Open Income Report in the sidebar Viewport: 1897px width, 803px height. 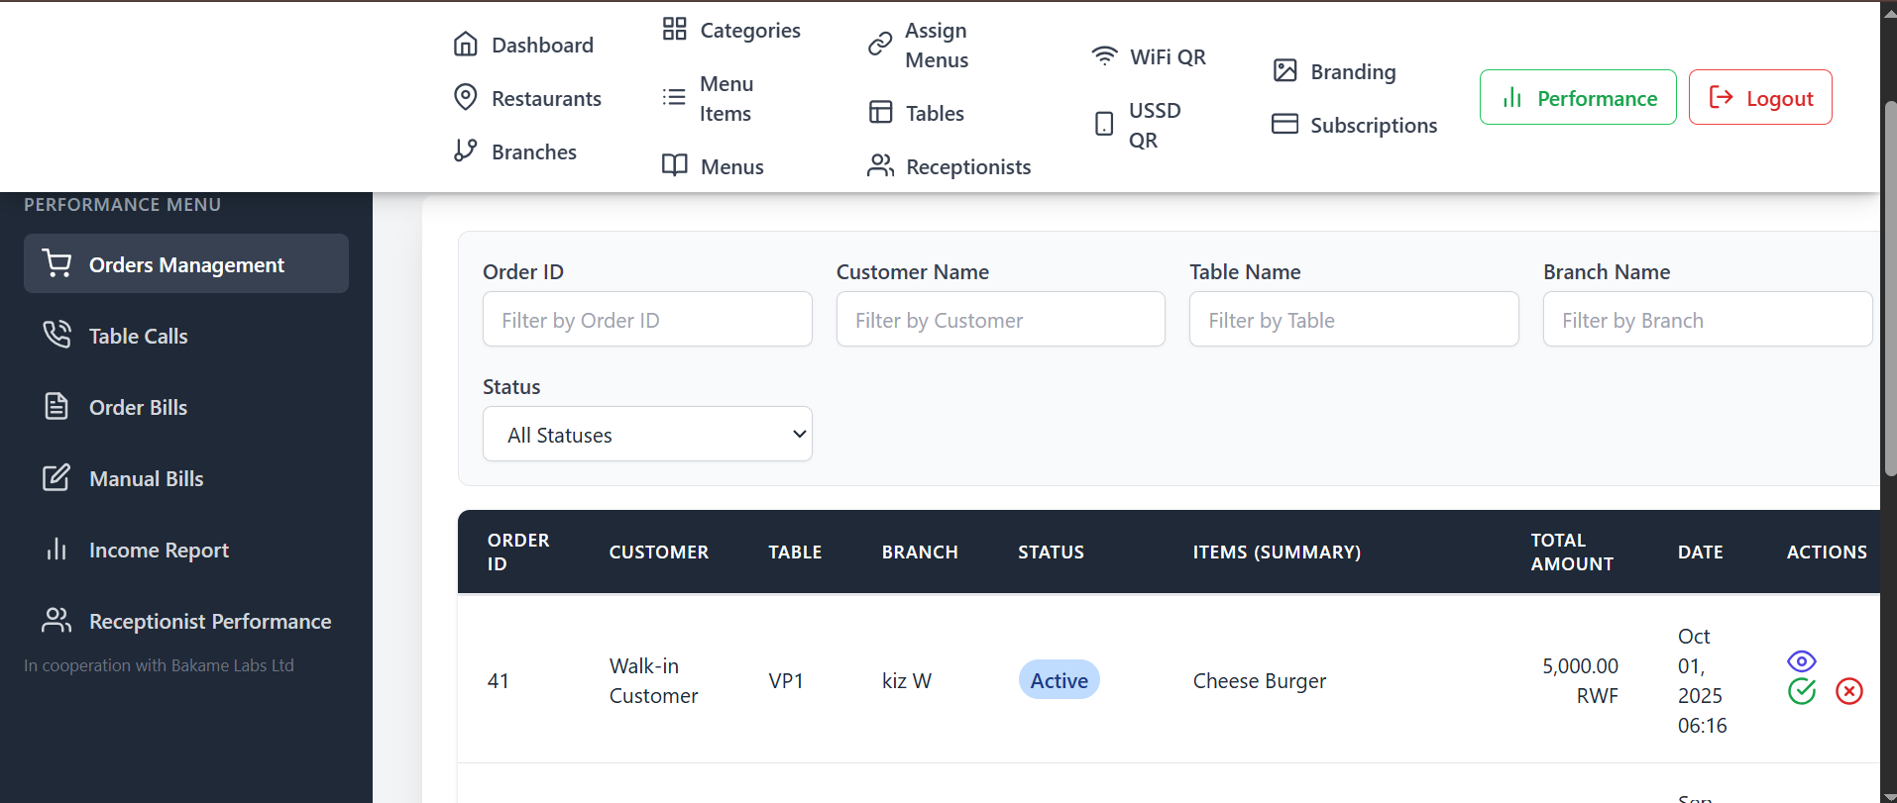159,551
